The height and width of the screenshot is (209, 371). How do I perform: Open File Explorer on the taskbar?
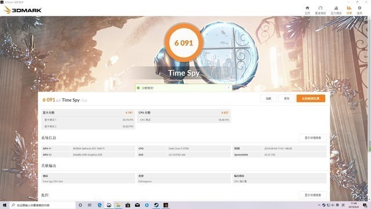pos(118,205)
